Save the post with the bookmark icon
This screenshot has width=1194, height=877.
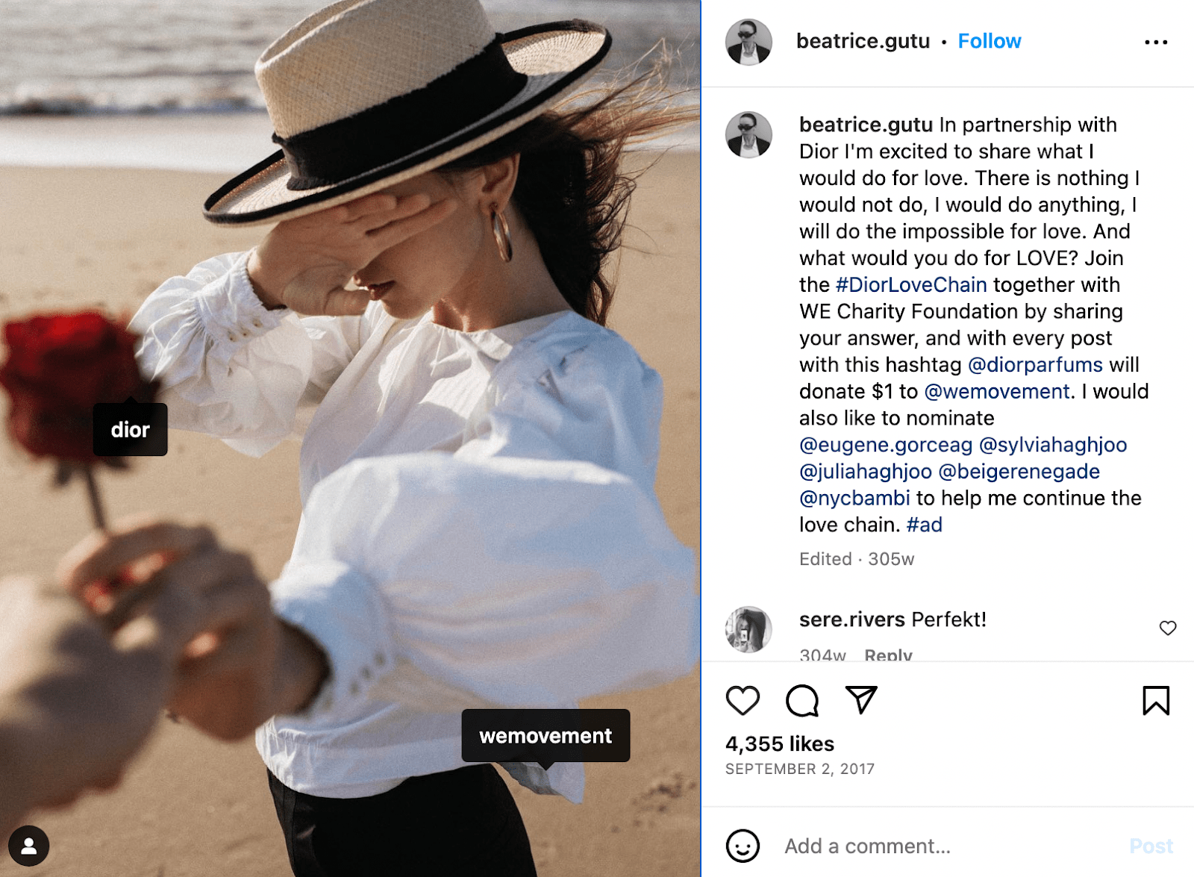point(1154,700)
